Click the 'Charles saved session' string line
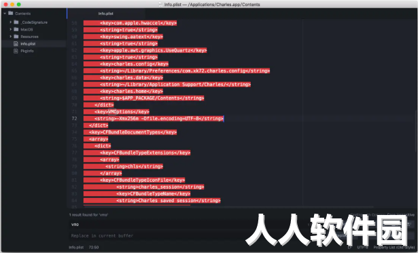Image resolution: width=418 pixels, height=253 pixels. [168, 201]
